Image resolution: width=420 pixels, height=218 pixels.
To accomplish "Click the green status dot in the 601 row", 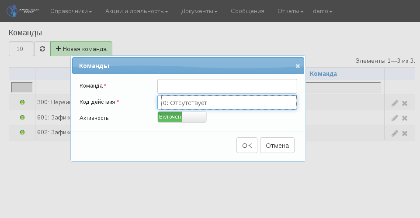I will (x=22, y=117).
